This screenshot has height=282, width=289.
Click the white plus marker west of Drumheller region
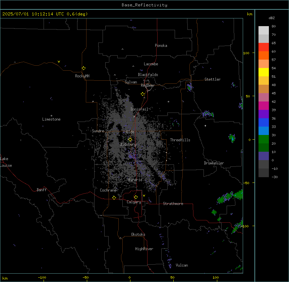click(x=205, y=126)
